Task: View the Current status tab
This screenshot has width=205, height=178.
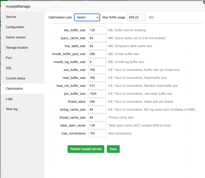Action: [15, 78]
